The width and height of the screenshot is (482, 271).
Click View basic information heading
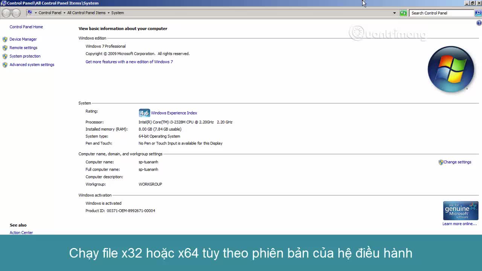[x=123, y=29]
